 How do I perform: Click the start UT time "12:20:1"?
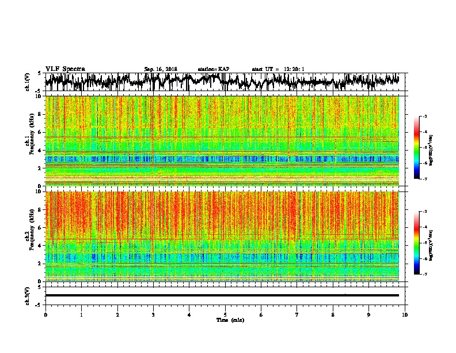[294, 69]
